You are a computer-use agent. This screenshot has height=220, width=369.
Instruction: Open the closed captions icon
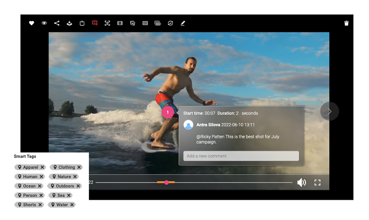[145, 23]
